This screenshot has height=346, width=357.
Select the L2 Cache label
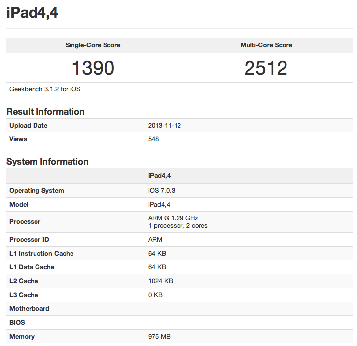click(x=24, y=281)
